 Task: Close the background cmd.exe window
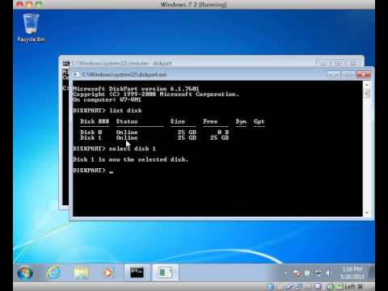[x=353, y=63]
